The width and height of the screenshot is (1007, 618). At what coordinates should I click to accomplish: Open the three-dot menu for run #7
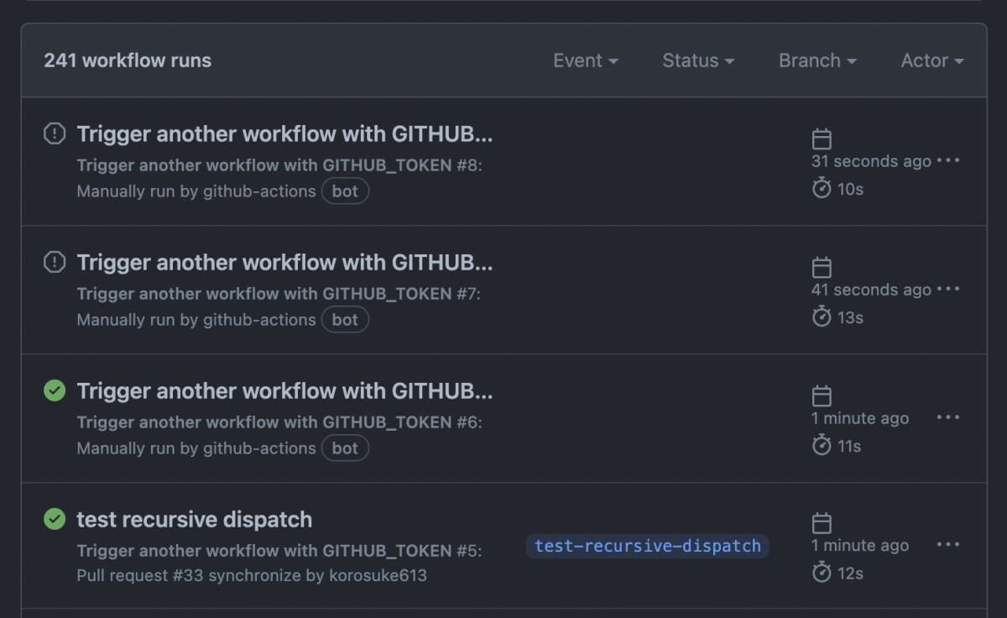(948, 289)
